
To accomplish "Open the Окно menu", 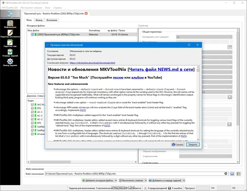I will (48, 8).
